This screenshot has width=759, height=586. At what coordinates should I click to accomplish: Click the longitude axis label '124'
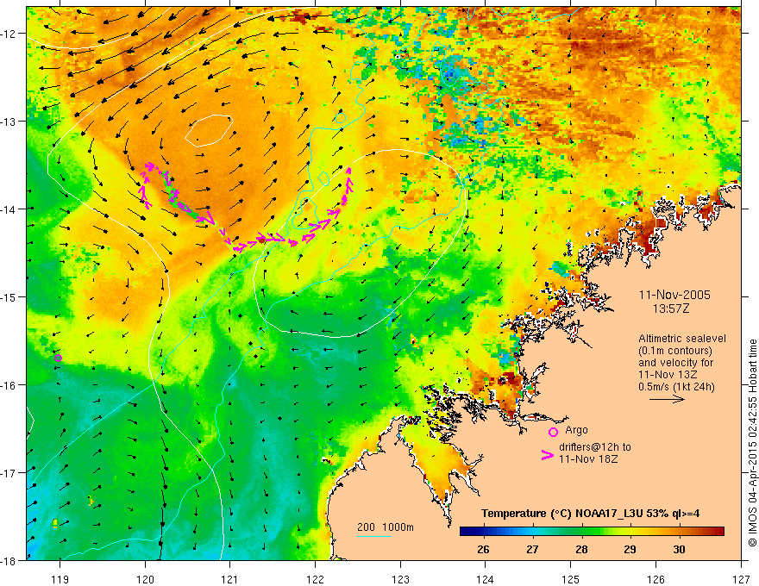point(486,579)
